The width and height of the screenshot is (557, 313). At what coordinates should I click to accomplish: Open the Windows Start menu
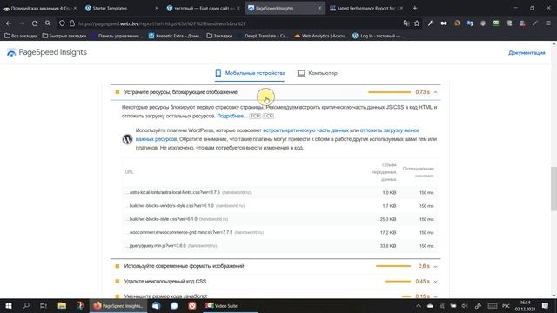(9, 305)
